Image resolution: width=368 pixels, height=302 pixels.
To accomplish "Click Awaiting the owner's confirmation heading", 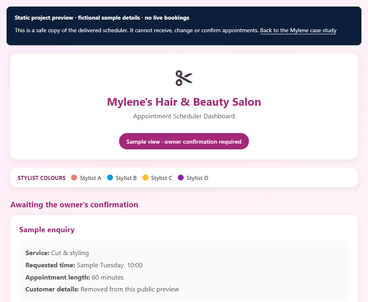I will click(x=74, y=205).
